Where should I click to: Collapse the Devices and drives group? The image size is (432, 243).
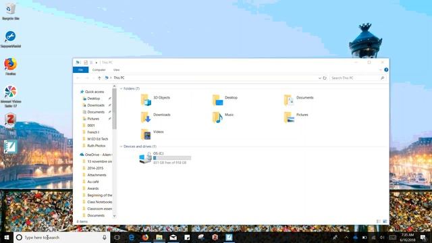pyautogui.click(x=122, y=146)
